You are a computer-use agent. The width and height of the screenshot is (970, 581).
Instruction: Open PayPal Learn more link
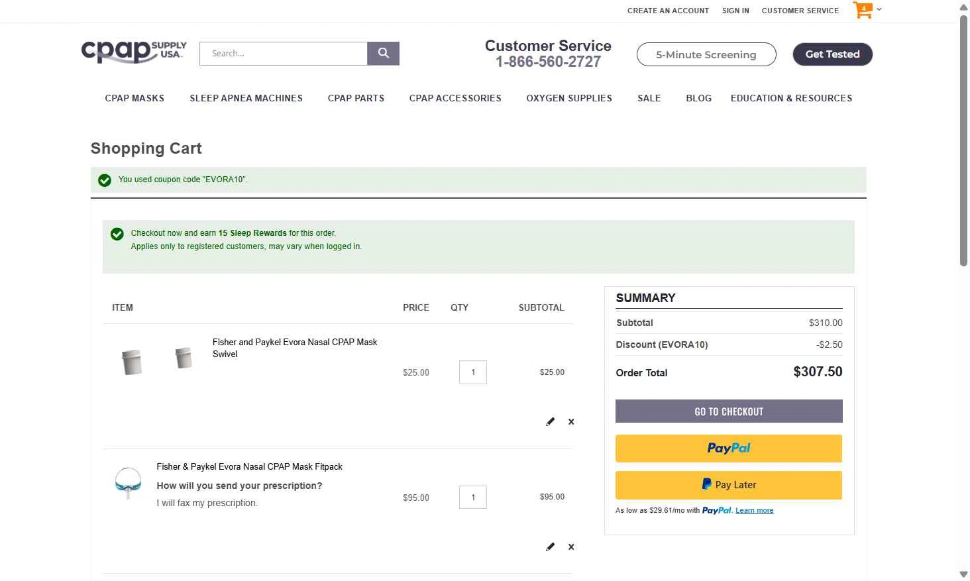click(x=755, y=510)
